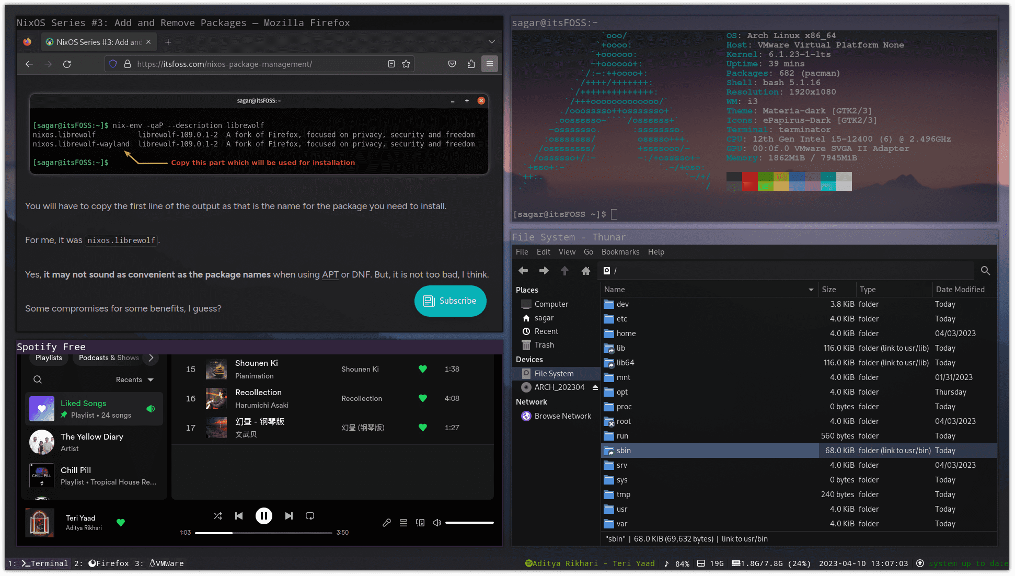
Task: Click the Spotify shuffle toggle icon
Action: click(x=217, y=515)
